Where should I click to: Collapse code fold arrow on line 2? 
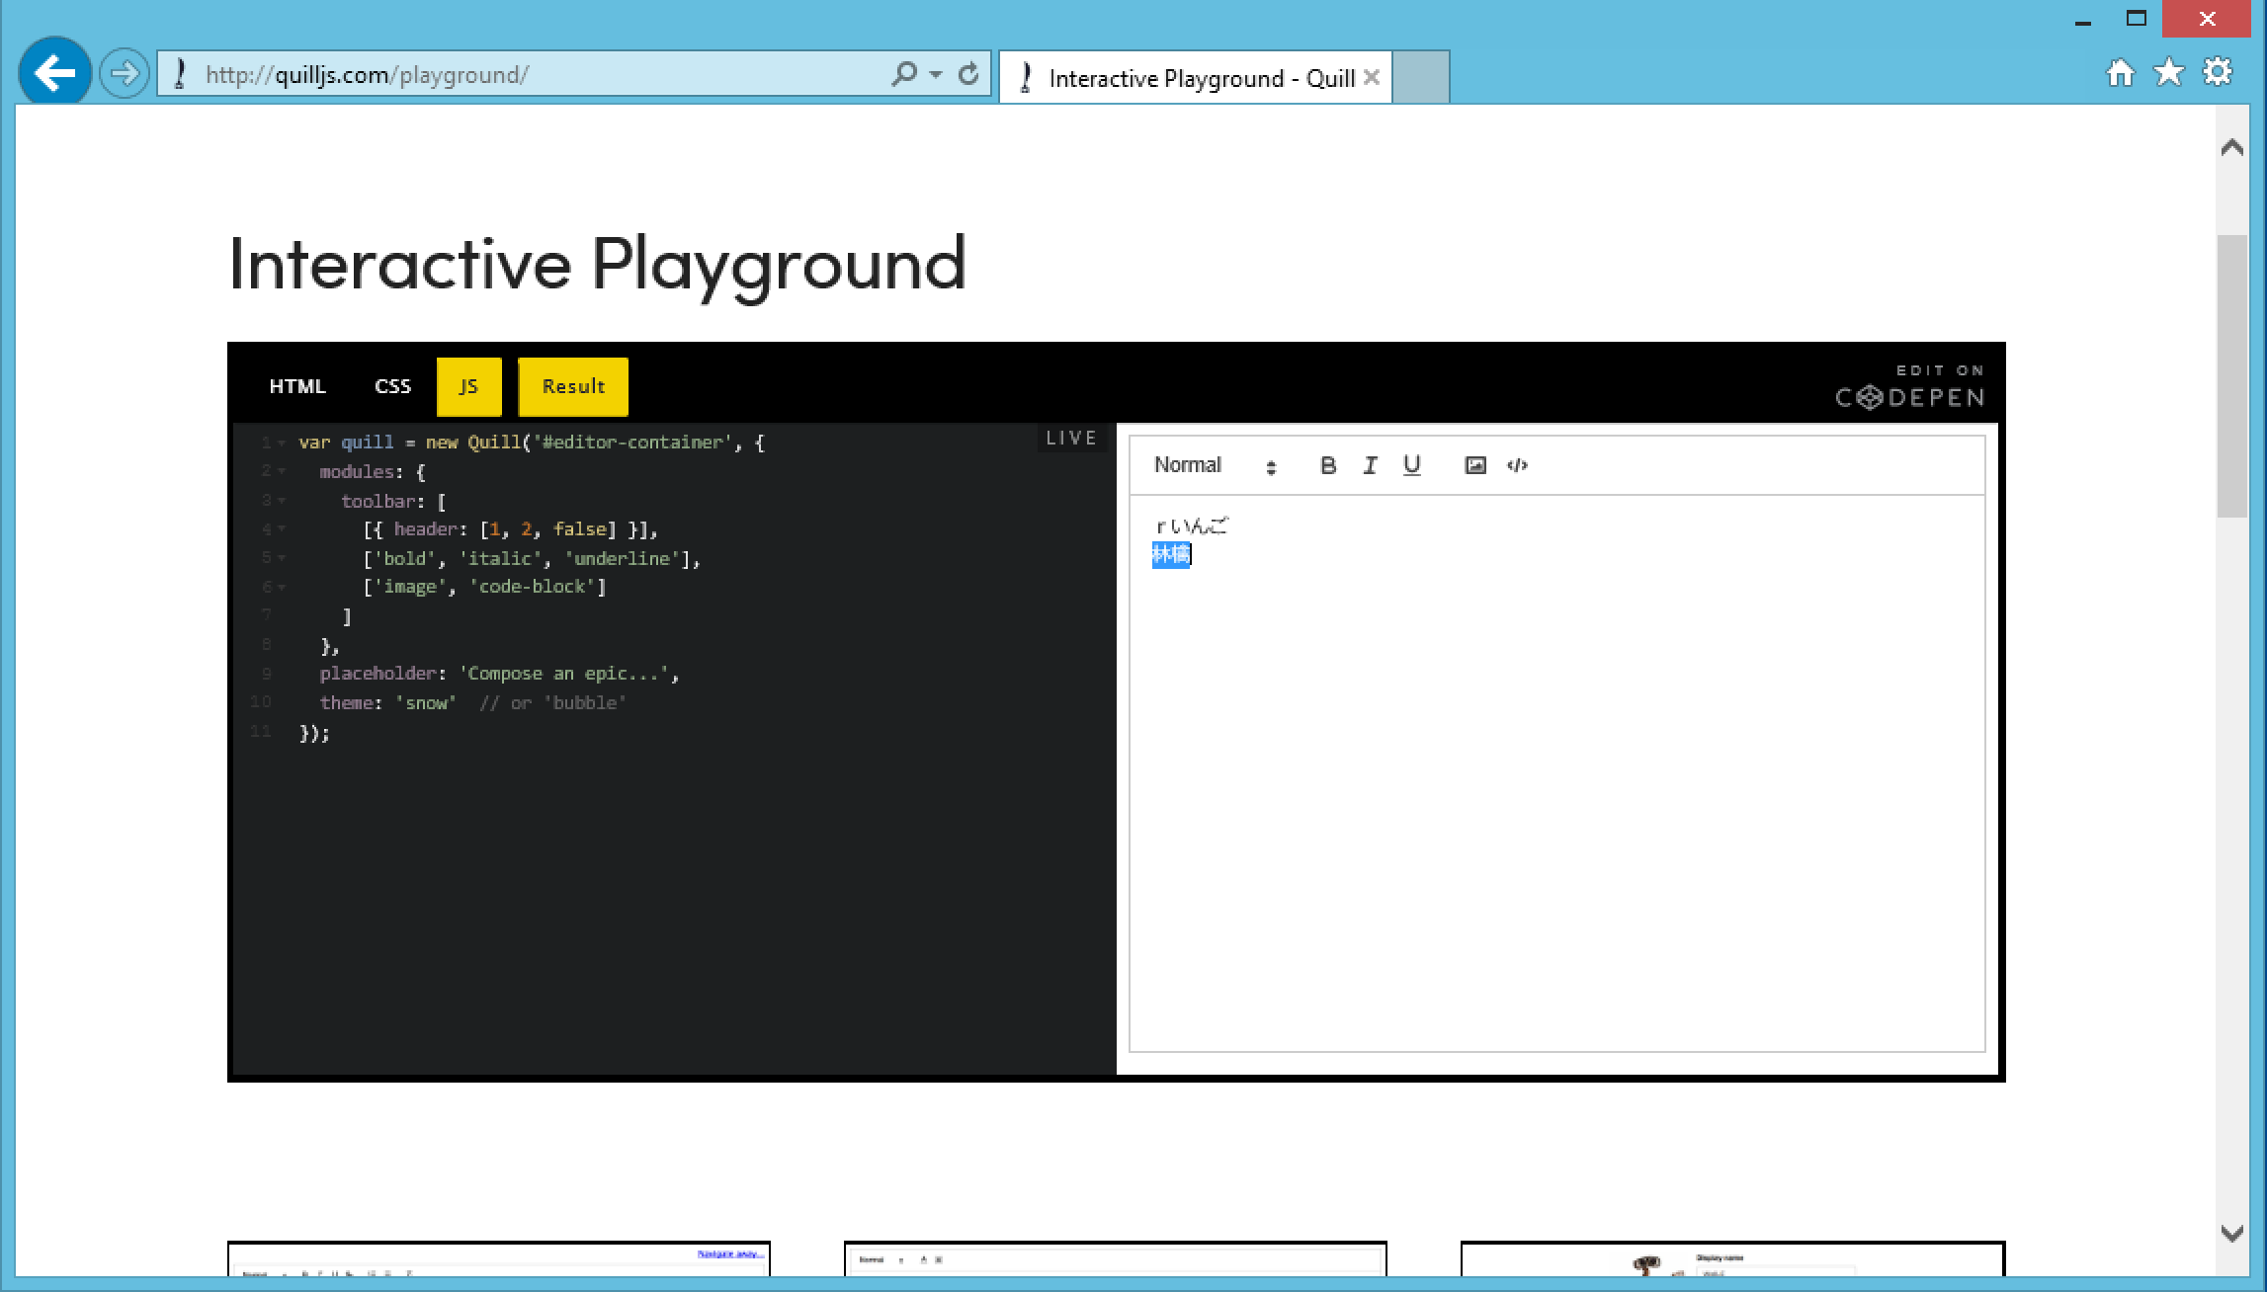click(282, 472)
